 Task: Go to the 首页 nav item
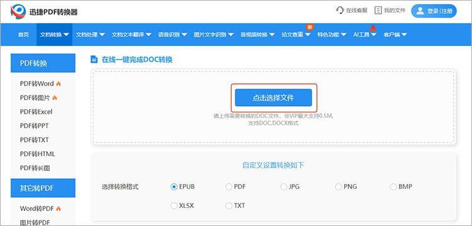tap(23, 35)
